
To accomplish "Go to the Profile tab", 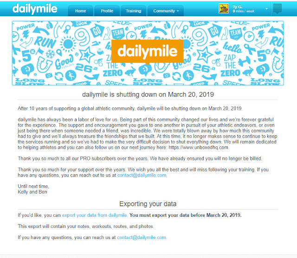I will click(x=107, y=11).
